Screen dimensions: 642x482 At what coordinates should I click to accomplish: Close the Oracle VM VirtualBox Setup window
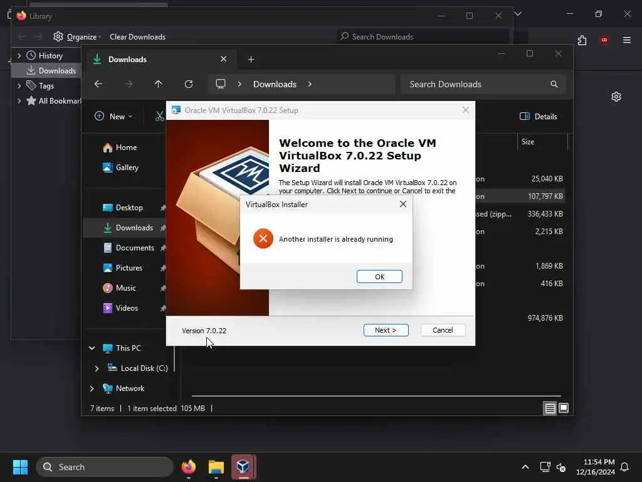466,110
